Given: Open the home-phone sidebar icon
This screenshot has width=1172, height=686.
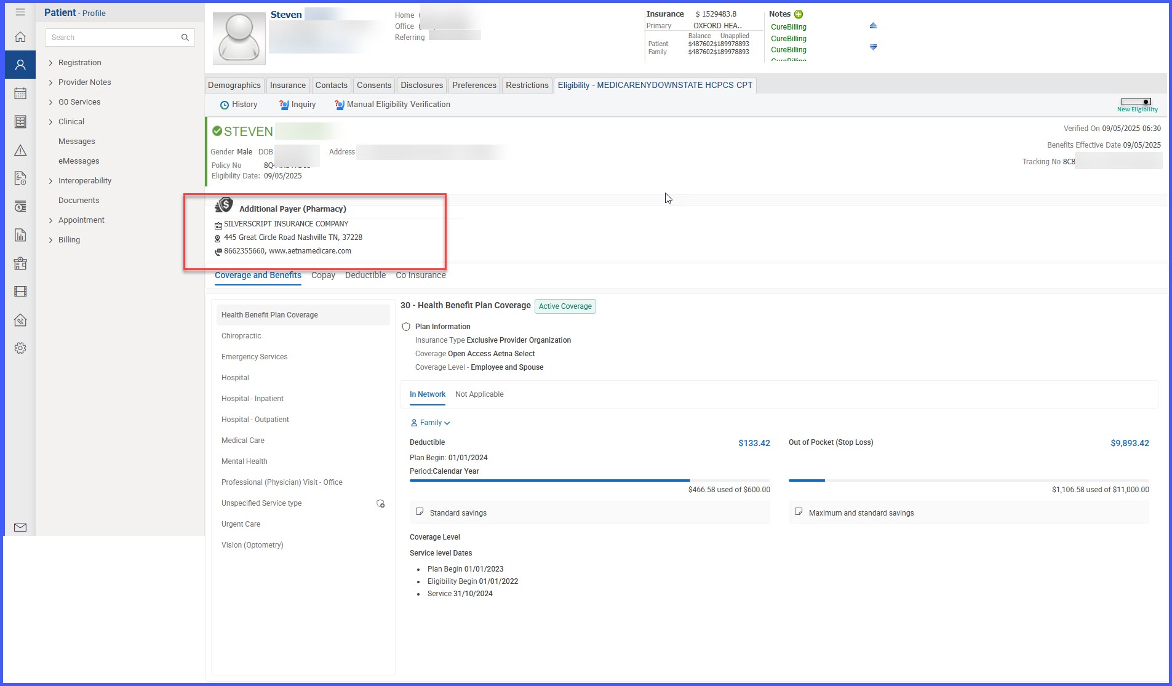Looking at the screenshot, I should pyautogui.click(x=20, y=320).
